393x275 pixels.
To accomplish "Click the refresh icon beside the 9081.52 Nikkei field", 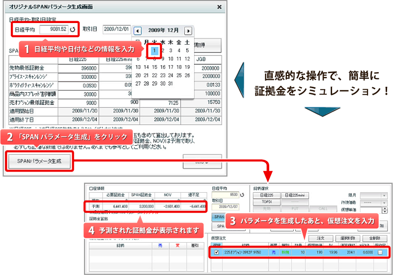I will [72, 29].
